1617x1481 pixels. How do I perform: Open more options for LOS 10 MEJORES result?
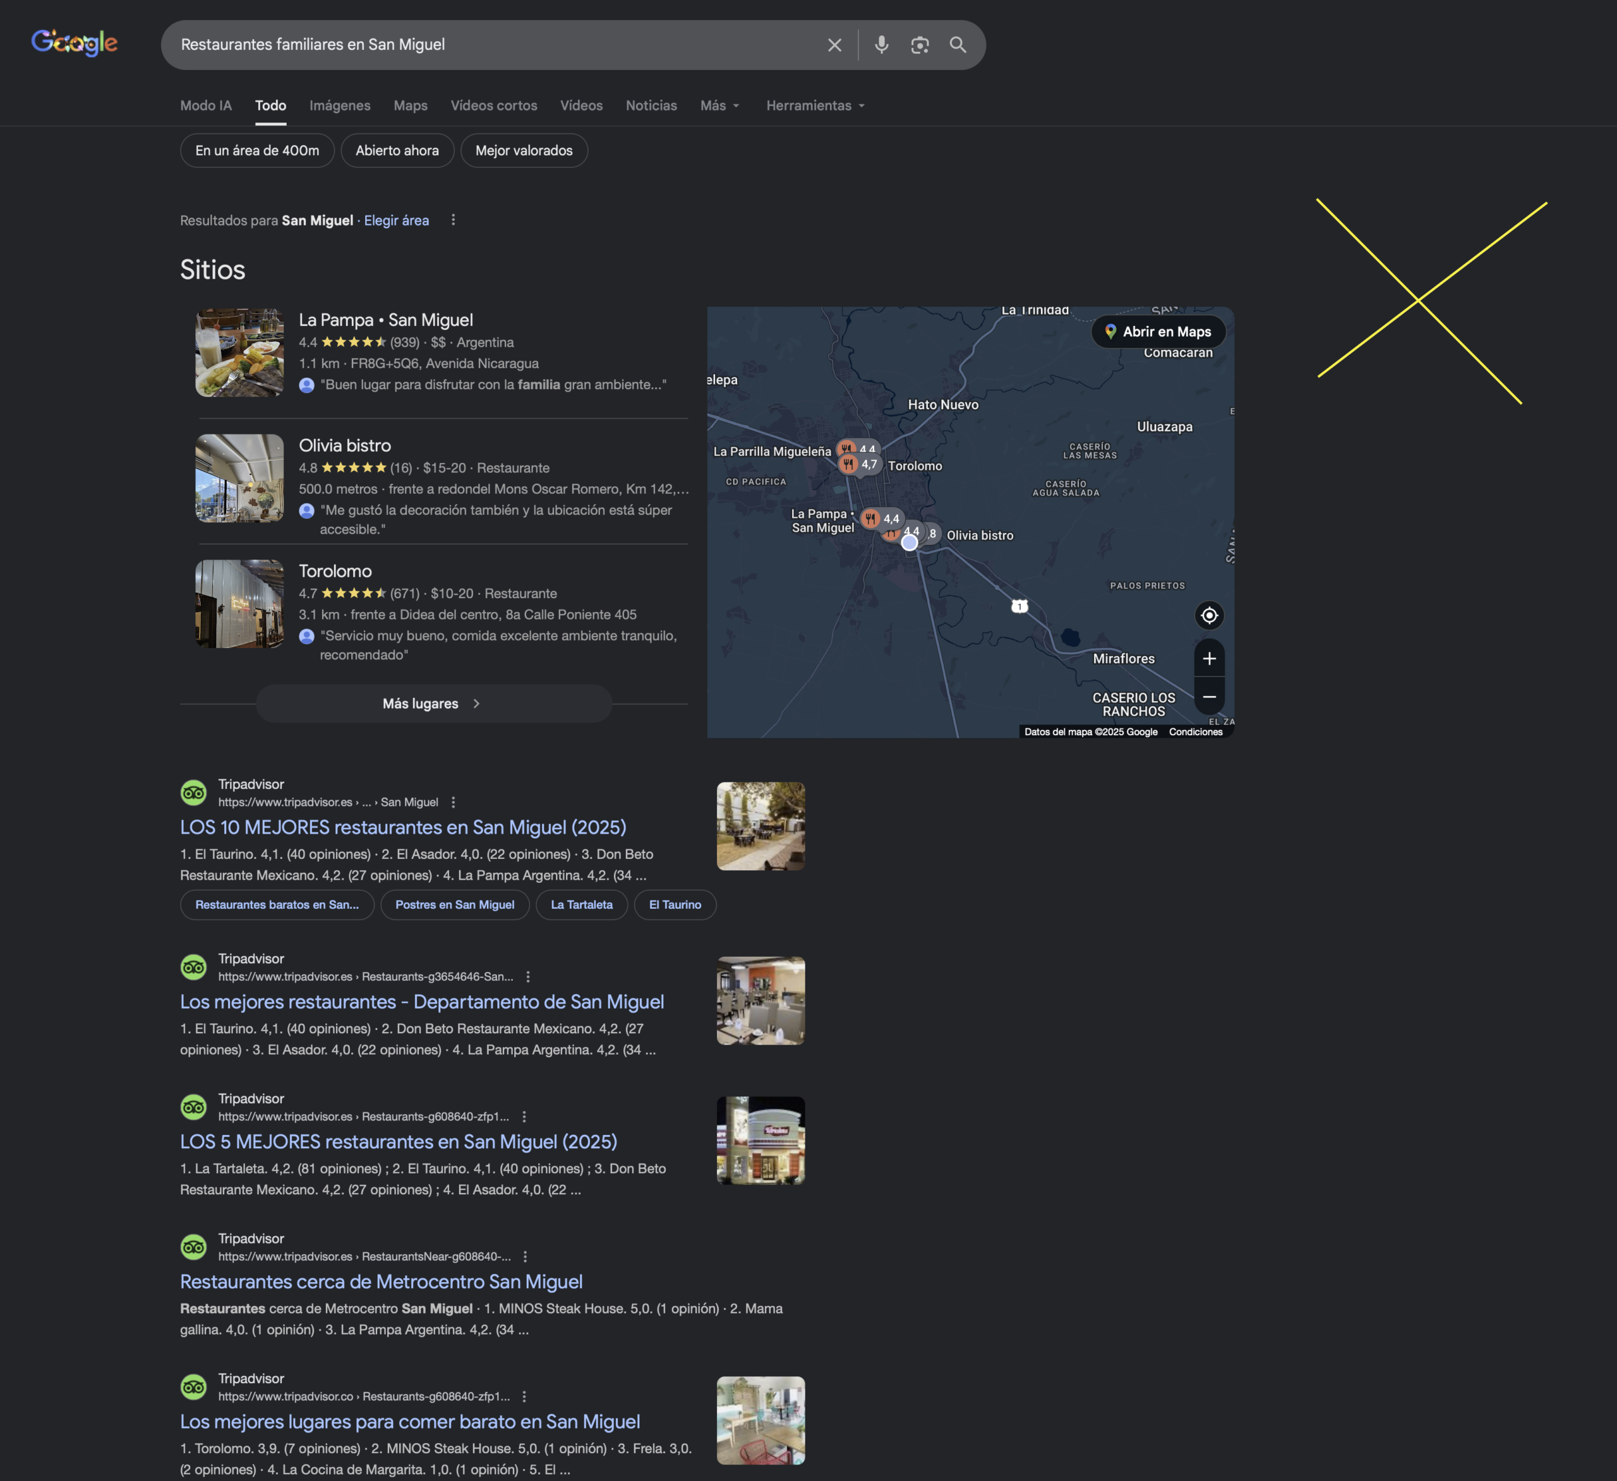(x=453, y=802)
